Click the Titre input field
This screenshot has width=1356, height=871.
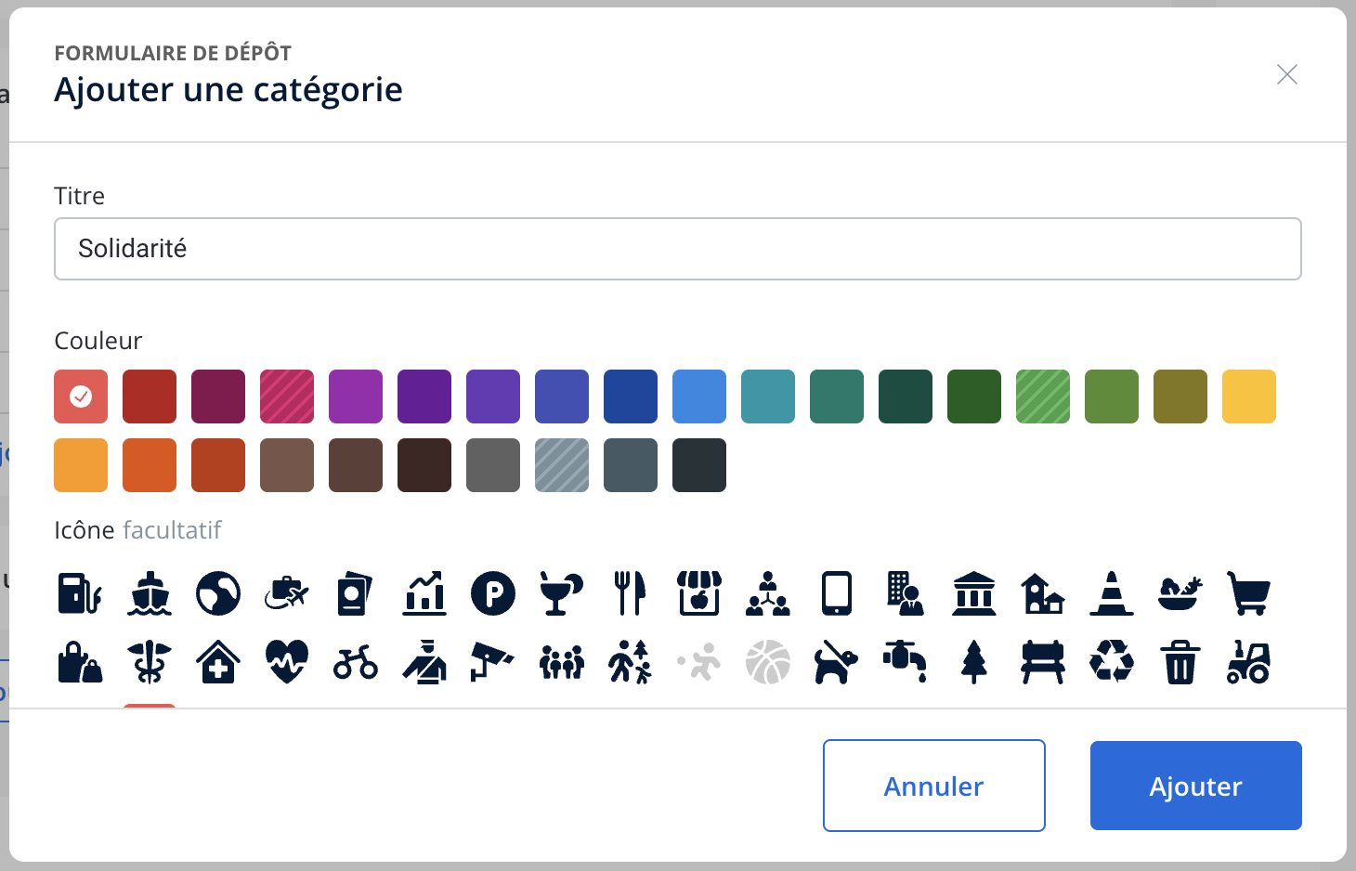tap(678, 249)
